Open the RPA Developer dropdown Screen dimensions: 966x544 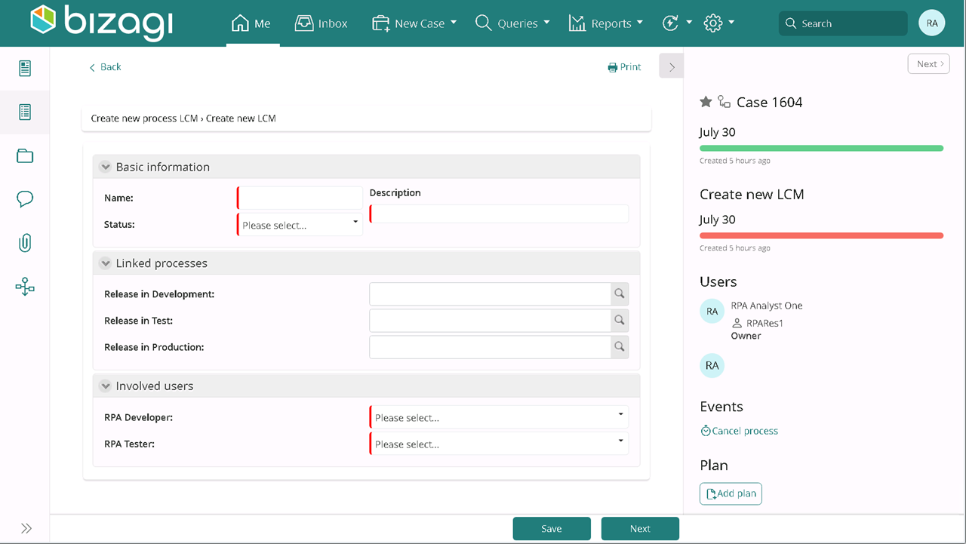499,417
